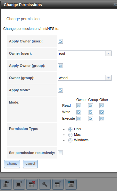Uncheck Other Write mode checkbox

[102, 112]
